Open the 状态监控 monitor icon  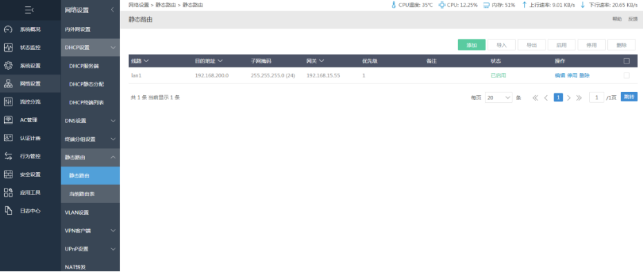click(8, 48)
